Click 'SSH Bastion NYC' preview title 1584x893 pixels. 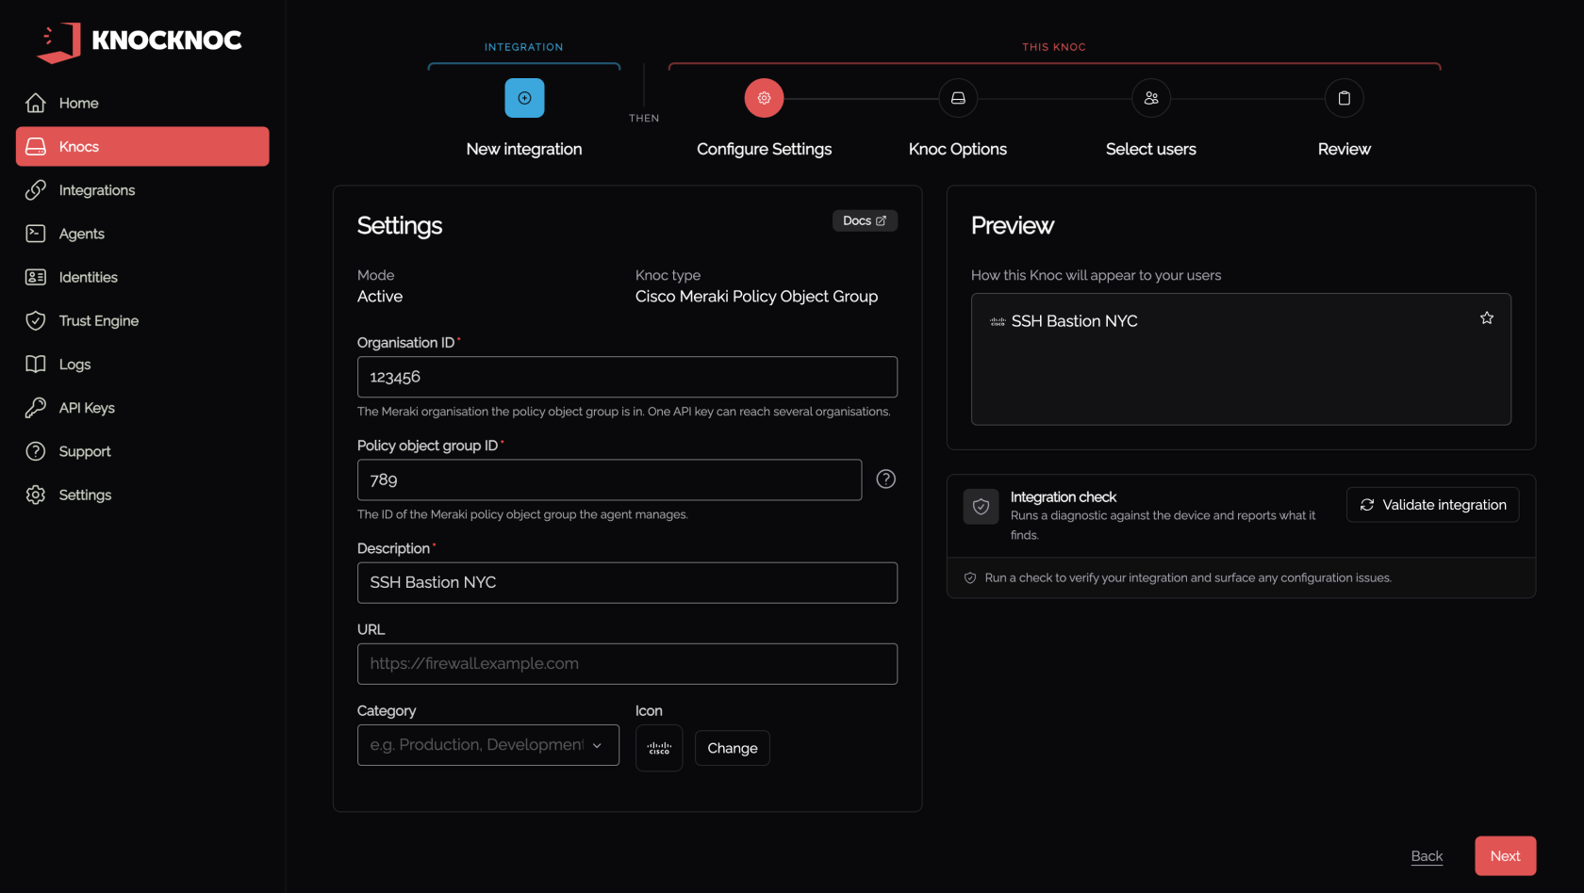[x=1075, y=321]
